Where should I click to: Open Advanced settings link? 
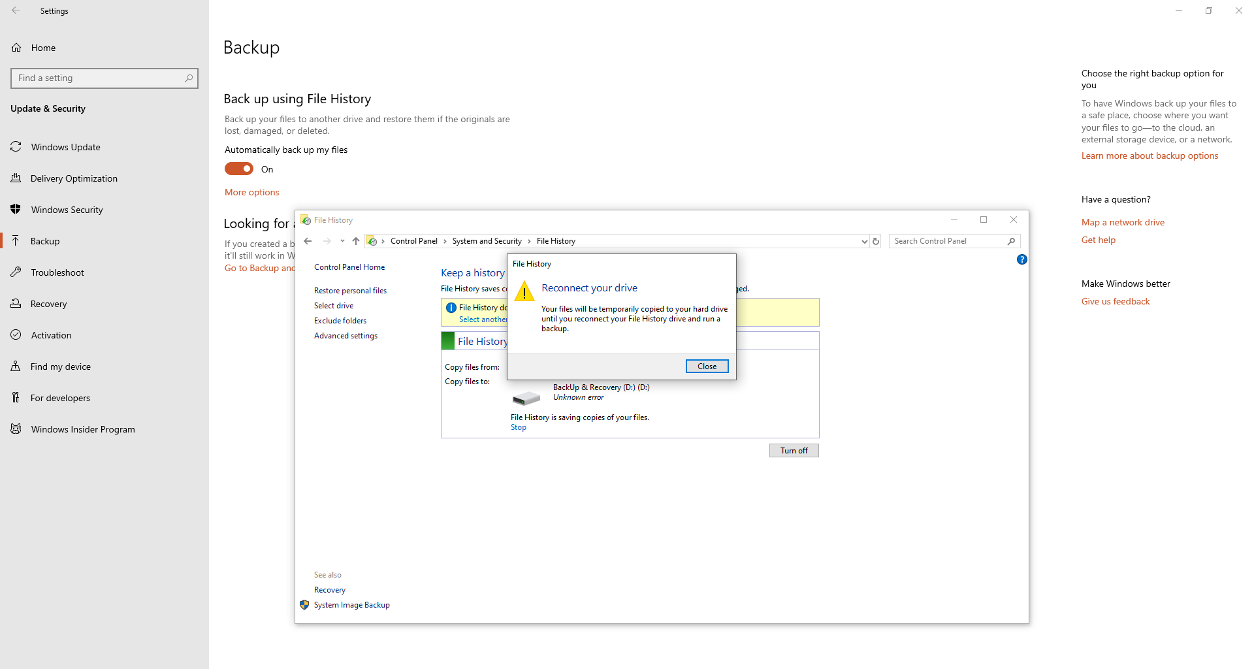coord(346,336)
